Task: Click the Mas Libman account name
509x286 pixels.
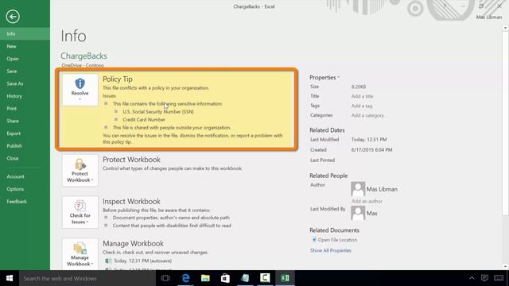Action: pyautogui.click(x=489, y=17)
